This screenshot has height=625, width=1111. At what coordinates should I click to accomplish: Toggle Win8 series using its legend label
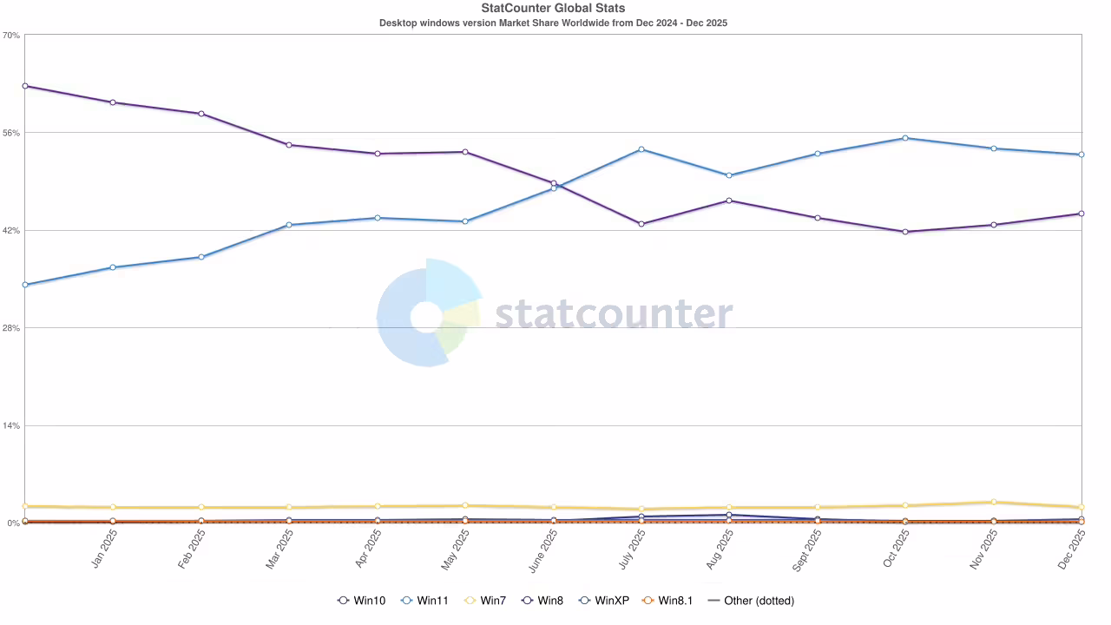click(x=550, y=601)
